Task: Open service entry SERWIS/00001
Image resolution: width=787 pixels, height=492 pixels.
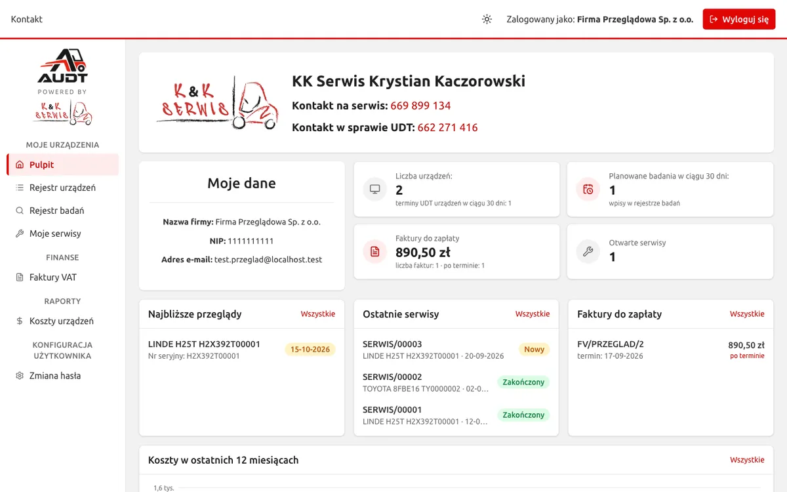Action: [x=456, y=415]
